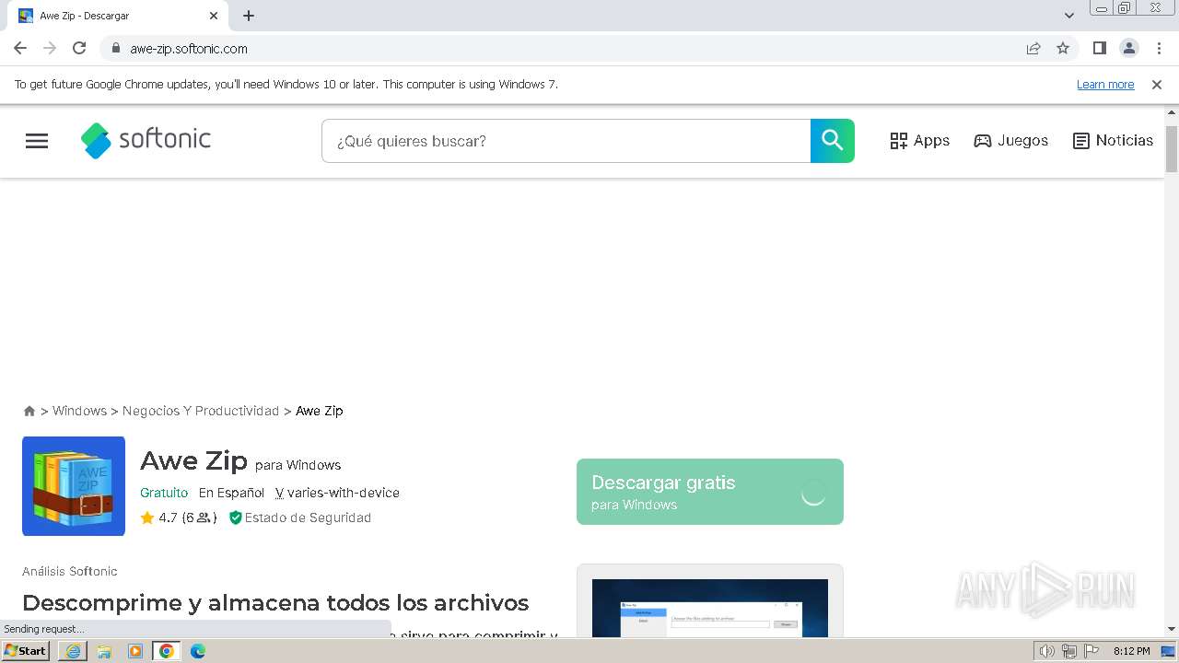
Task: Click the Chrome taskbar icon
Action: pos(167,651)
